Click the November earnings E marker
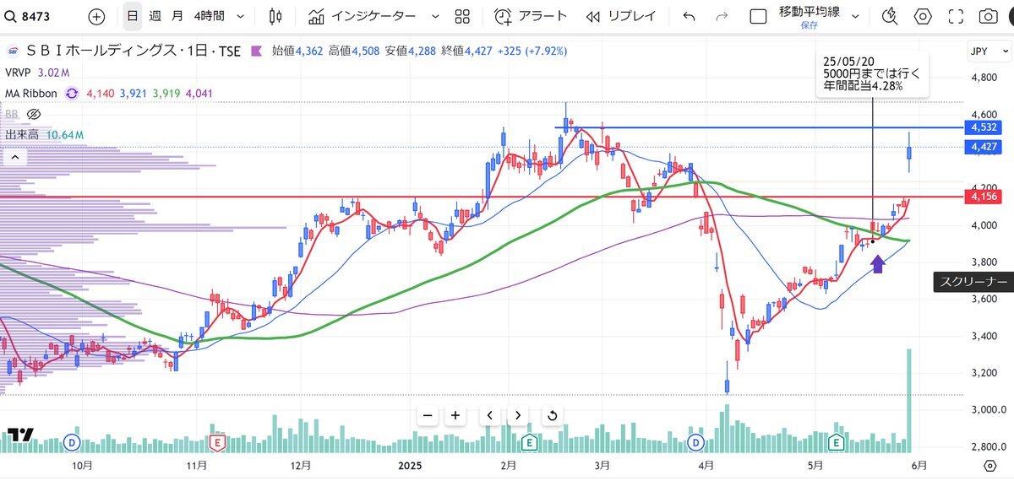Viewport: 1014px width, 481px height. 218,442
